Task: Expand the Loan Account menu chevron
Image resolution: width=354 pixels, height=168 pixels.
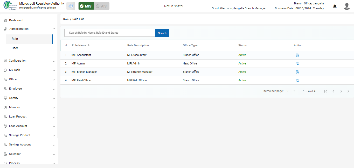Action: (x=54, y=127)
